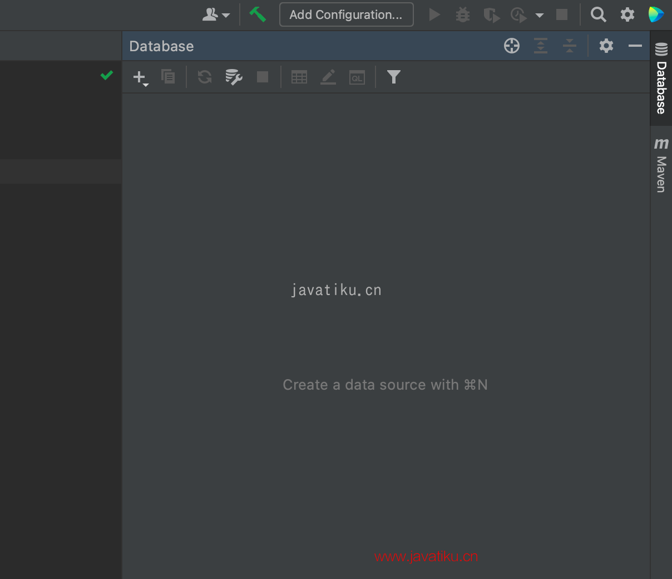Open the Add Configuration dialog
The height and width of the screenshot is (579, 672).
click(346, 14)
